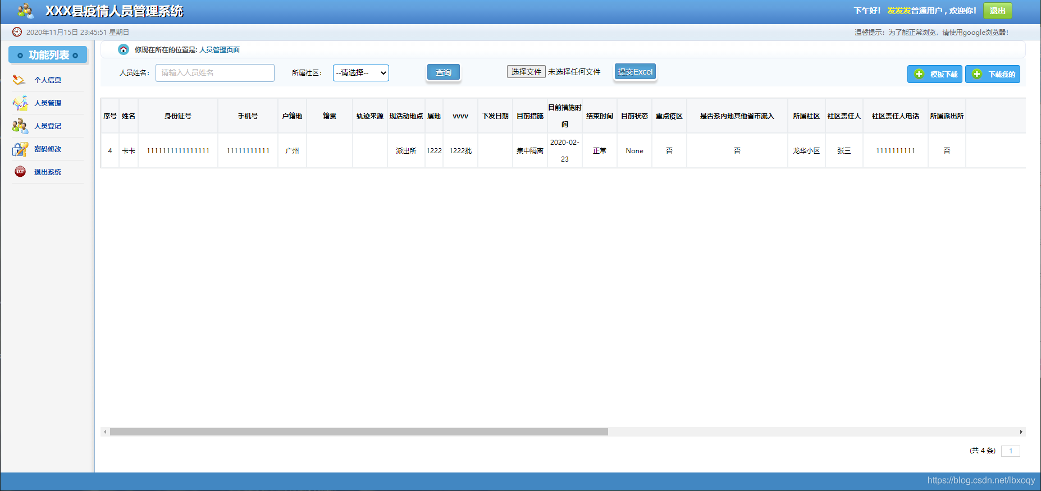
Task: Click the green 退出 button at top right
Action: tap(998, 11)
